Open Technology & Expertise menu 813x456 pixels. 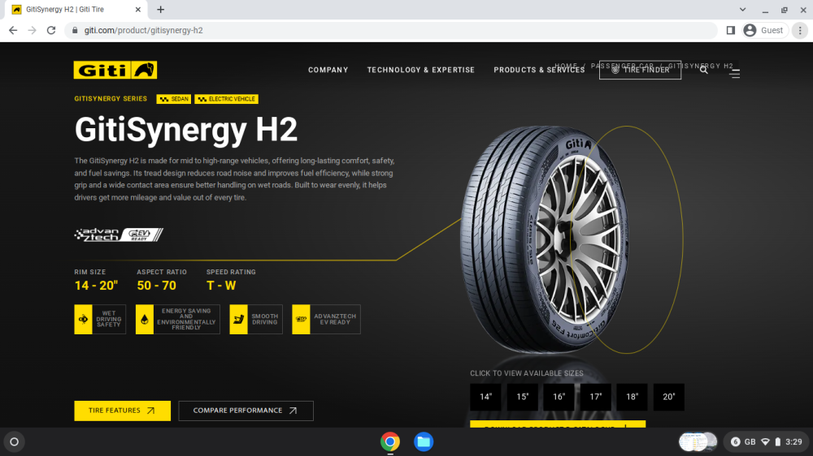coord(421,70)
